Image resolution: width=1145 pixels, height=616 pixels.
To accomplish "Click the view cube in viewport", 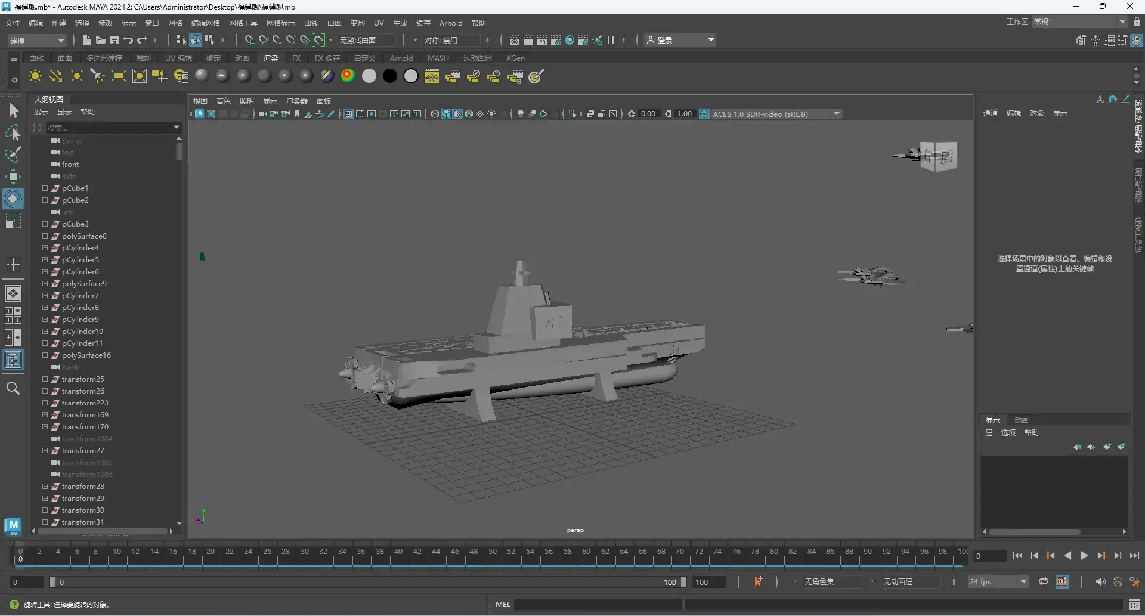I will [x=938, y=156].
